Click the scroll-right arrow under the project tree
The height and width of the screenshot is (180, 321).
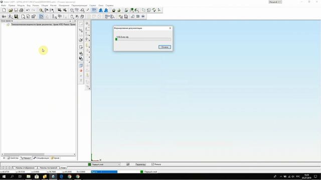[x=75, y=154]
